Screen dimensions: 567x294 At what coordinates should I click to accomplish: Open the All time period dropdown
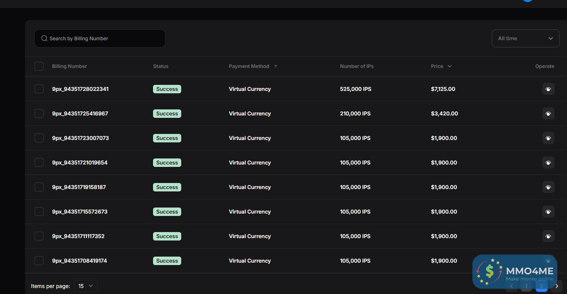525,39
